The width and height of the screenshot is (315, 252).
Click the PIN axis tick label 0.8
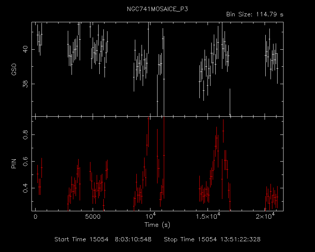pos(25,135)
